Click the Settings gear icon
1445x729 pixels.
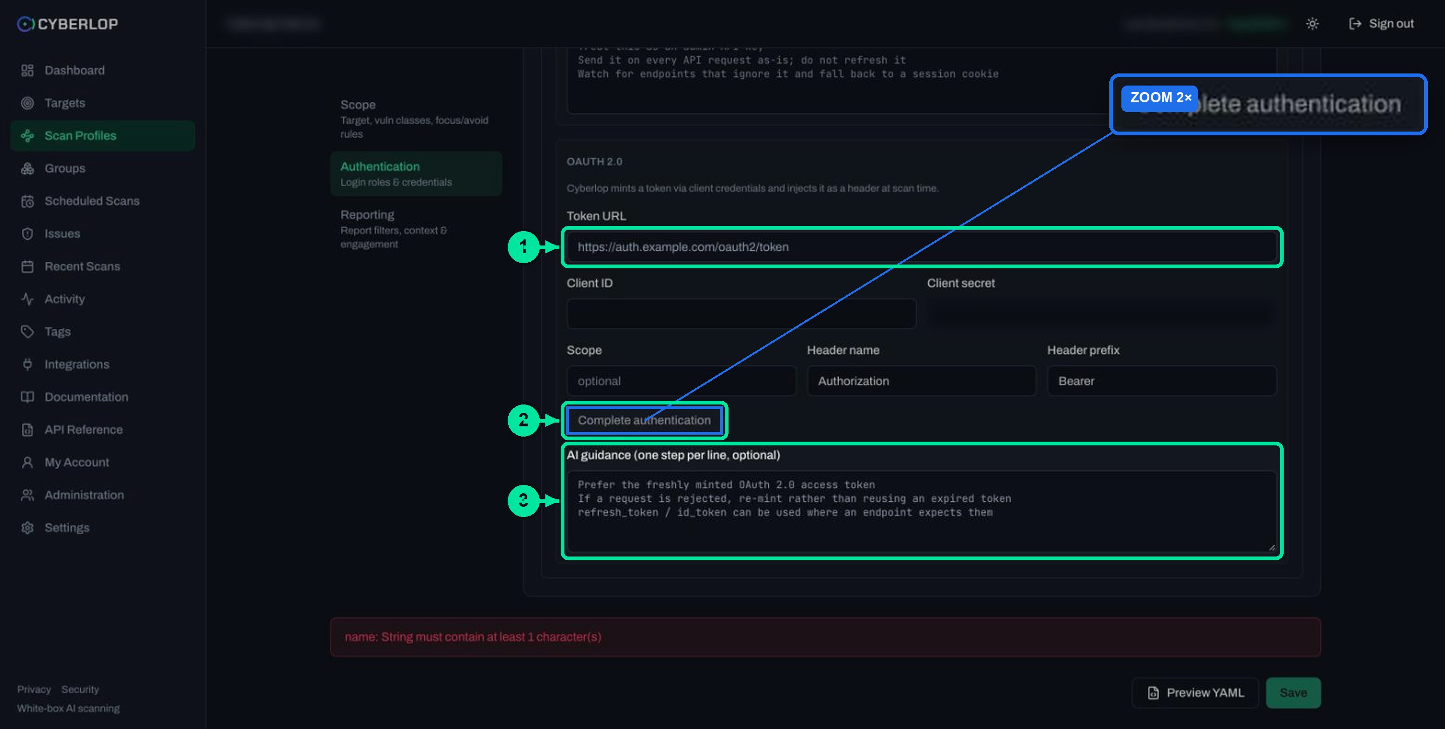27,528
